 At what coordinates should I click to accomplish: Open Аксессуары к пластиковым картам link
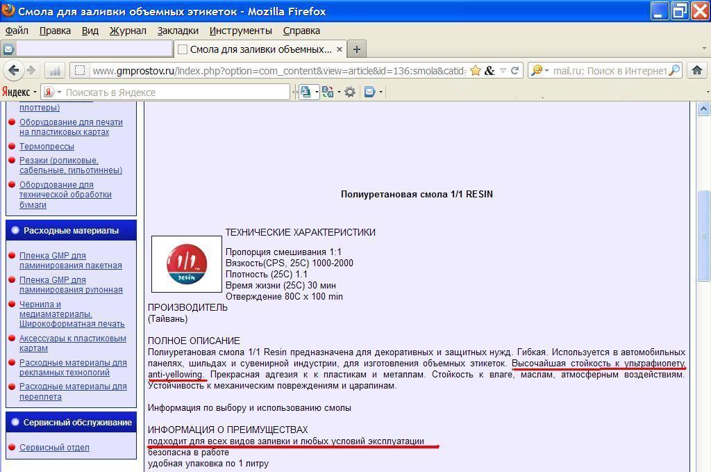click(72, 343)
